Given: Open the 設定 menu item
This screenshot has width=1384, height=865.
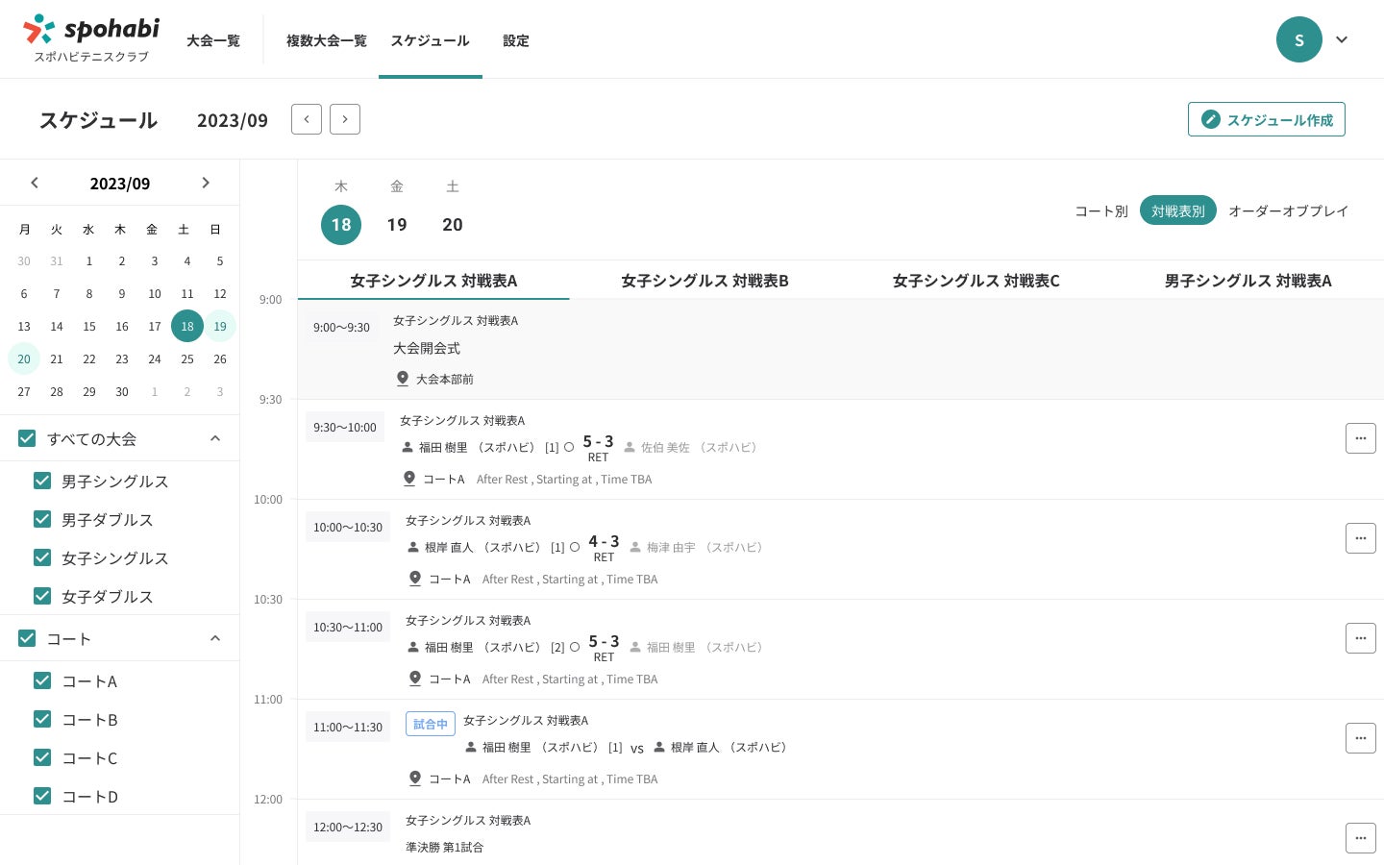Looking at the screenshot, I should pyautogui.click(x=516, y=40).
